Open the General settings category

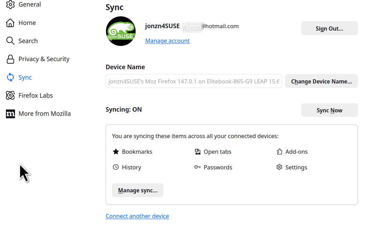(30, 5)
